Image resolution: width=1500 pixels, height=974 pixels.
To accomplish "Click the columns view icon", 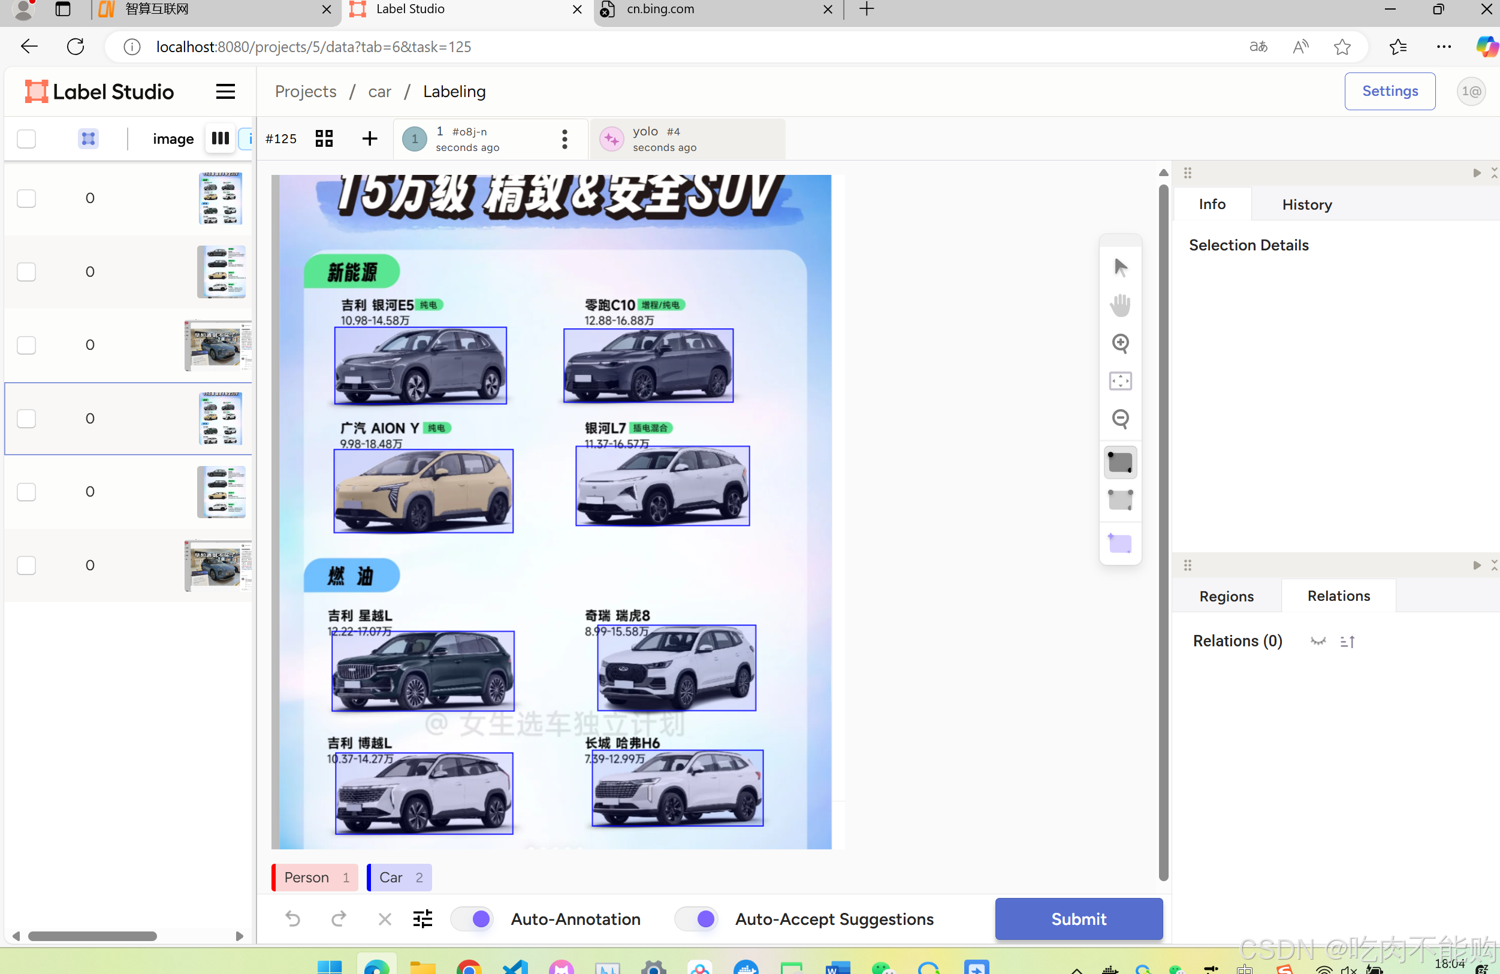I will (220, 138).
